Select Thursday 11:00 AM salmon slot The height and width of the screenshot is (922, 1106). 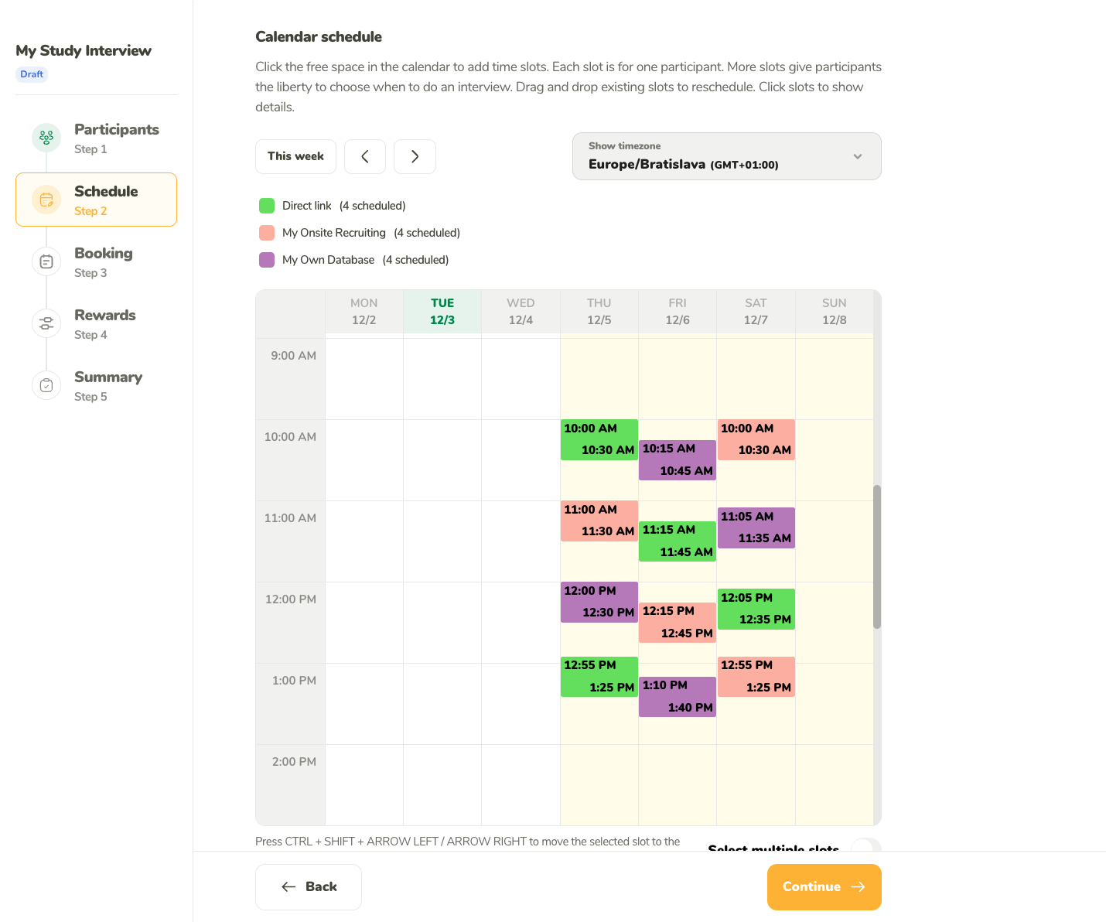coord(599,521)
